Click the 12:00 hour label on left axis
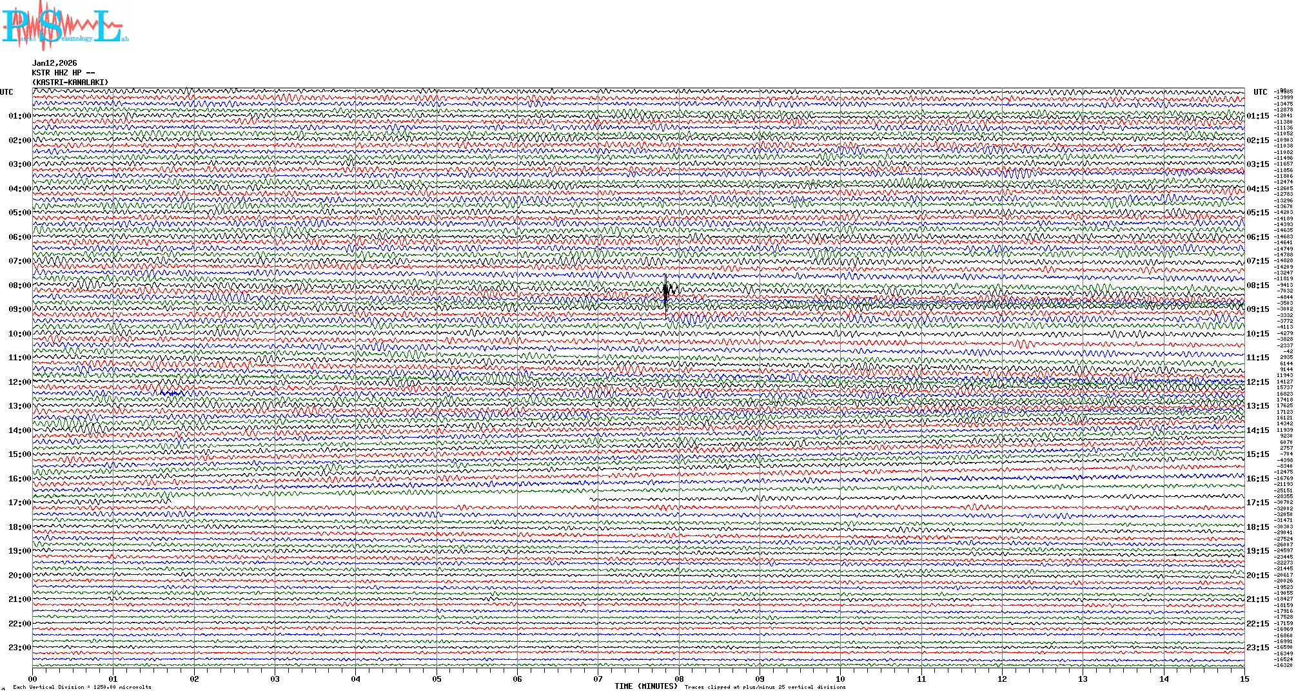The width and height of the screenshot is (1296, 696). click(19, 382)
